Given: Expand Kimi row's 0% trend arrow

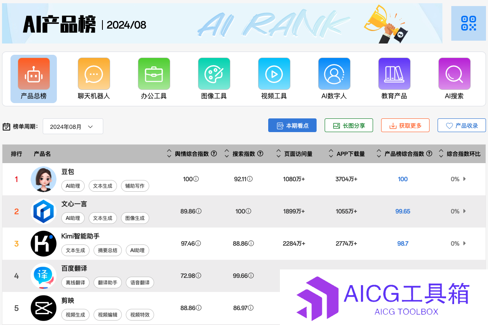Looking at the screenshot, I should [x=464, y=243].
